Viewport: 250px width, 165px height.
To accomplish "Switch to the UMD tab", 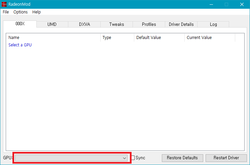I will pyautogui.click(x=52, y=24).
